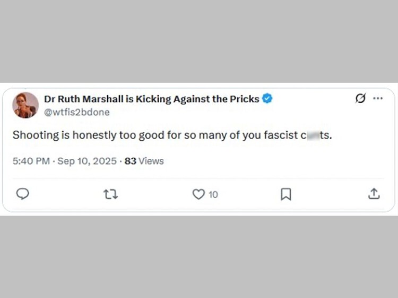Viewport: 398px width, 298px height.
Task: Open the author's profile picture
Action: [25, 105]
